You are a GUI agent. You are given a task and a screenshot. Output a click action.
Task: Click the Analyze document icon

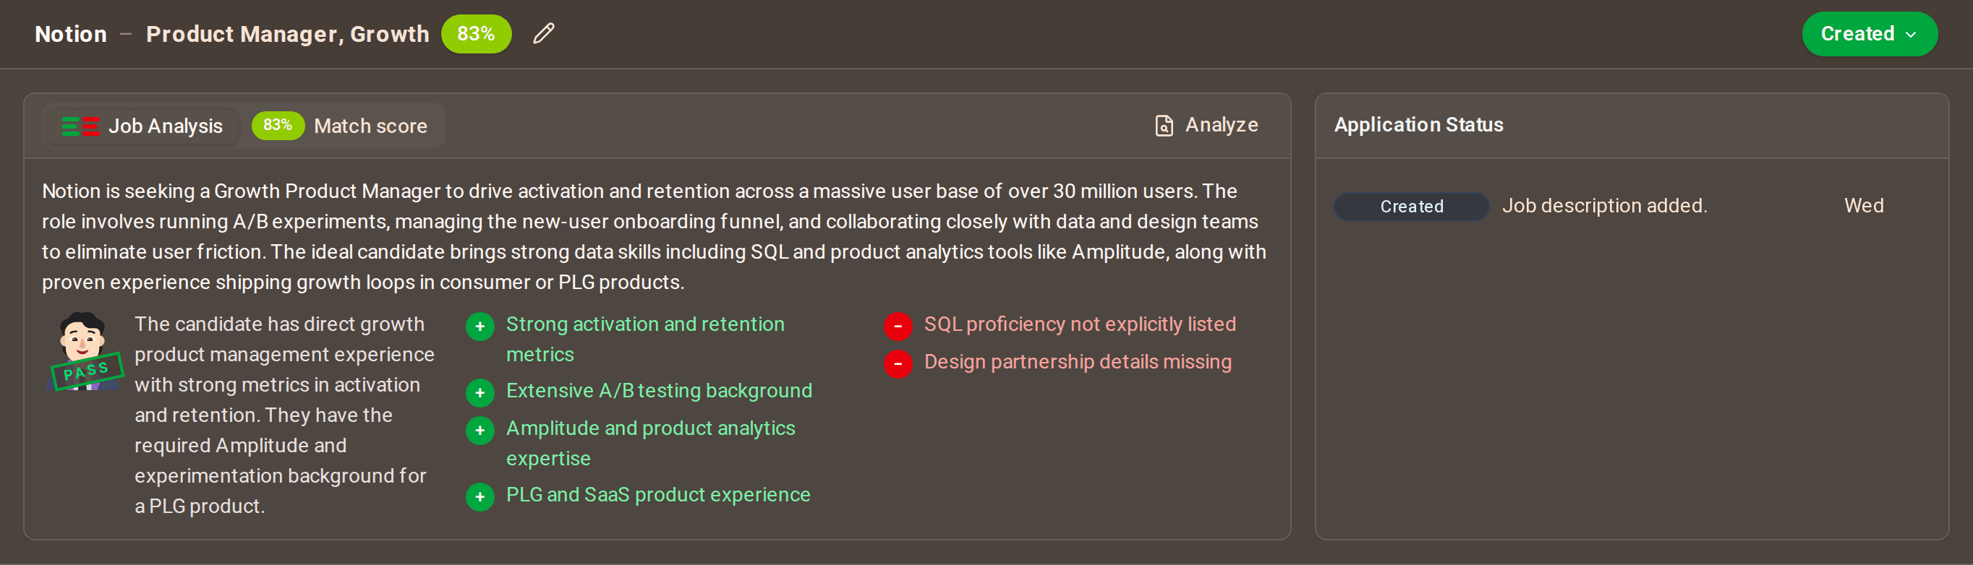pyautogui.click(x=1164, y=126)
